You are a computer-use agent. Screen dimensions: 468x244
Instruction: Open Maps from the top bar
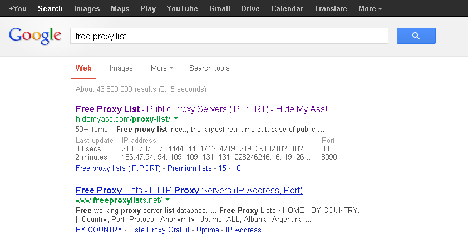[x=120, y=9]
